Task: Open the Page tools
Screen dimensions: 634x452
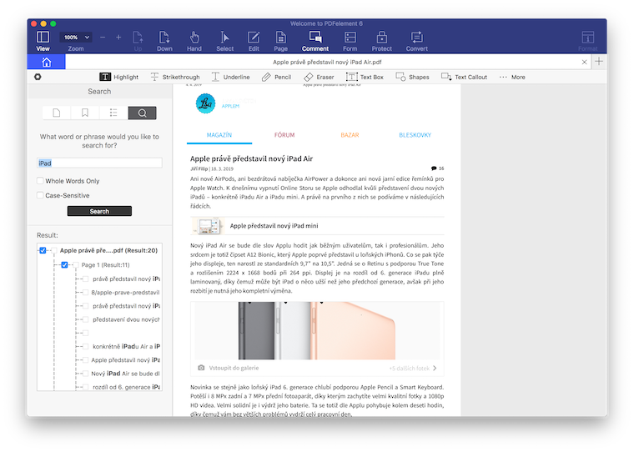Action: click(280, 41)
